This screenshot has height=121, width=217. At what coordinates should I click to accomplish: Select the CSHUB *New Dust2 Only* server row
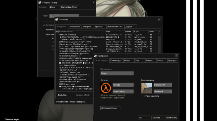click(74, 77)
